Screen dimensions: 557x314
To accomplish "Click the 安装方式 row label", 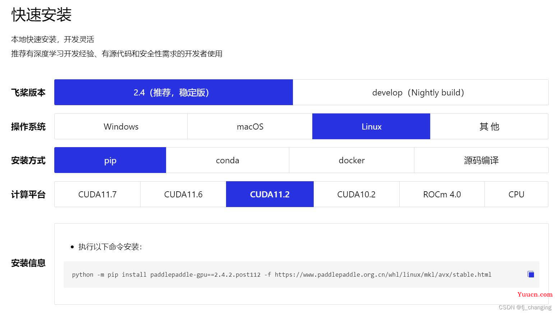I will pyautogui.click(x=28, y=160).
